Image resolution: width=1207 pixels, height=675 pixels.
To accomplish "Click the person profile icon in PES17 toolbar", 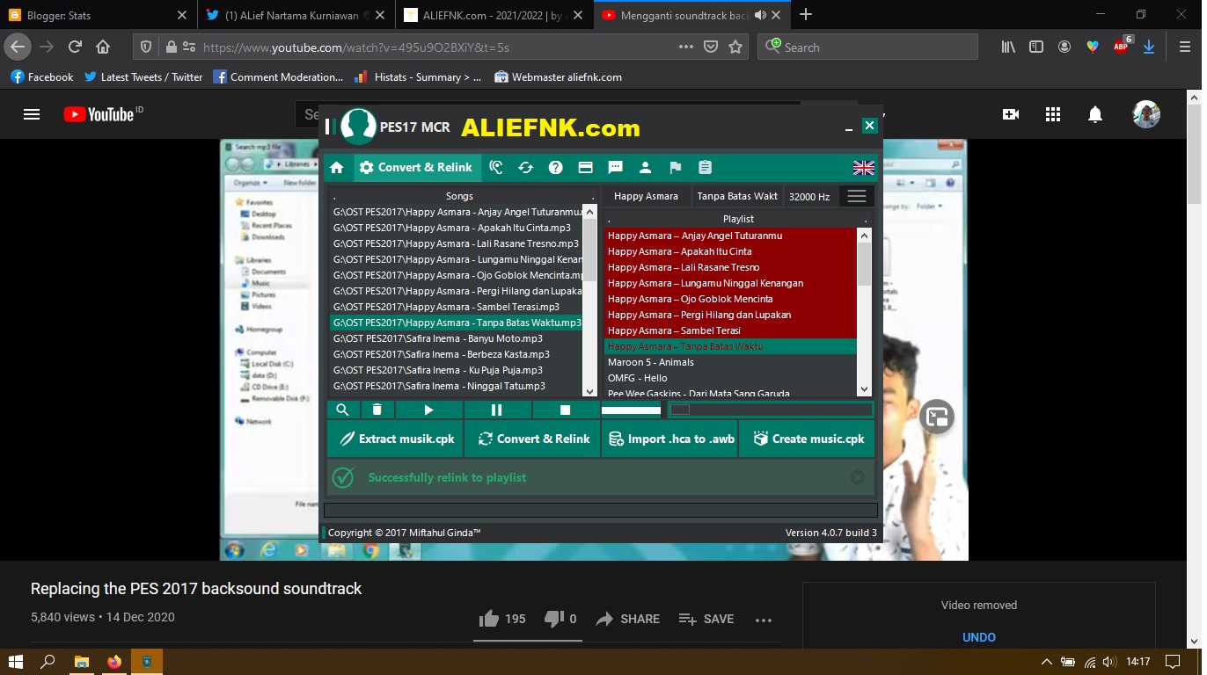I will pyautogui.click(x=645, y=168).
